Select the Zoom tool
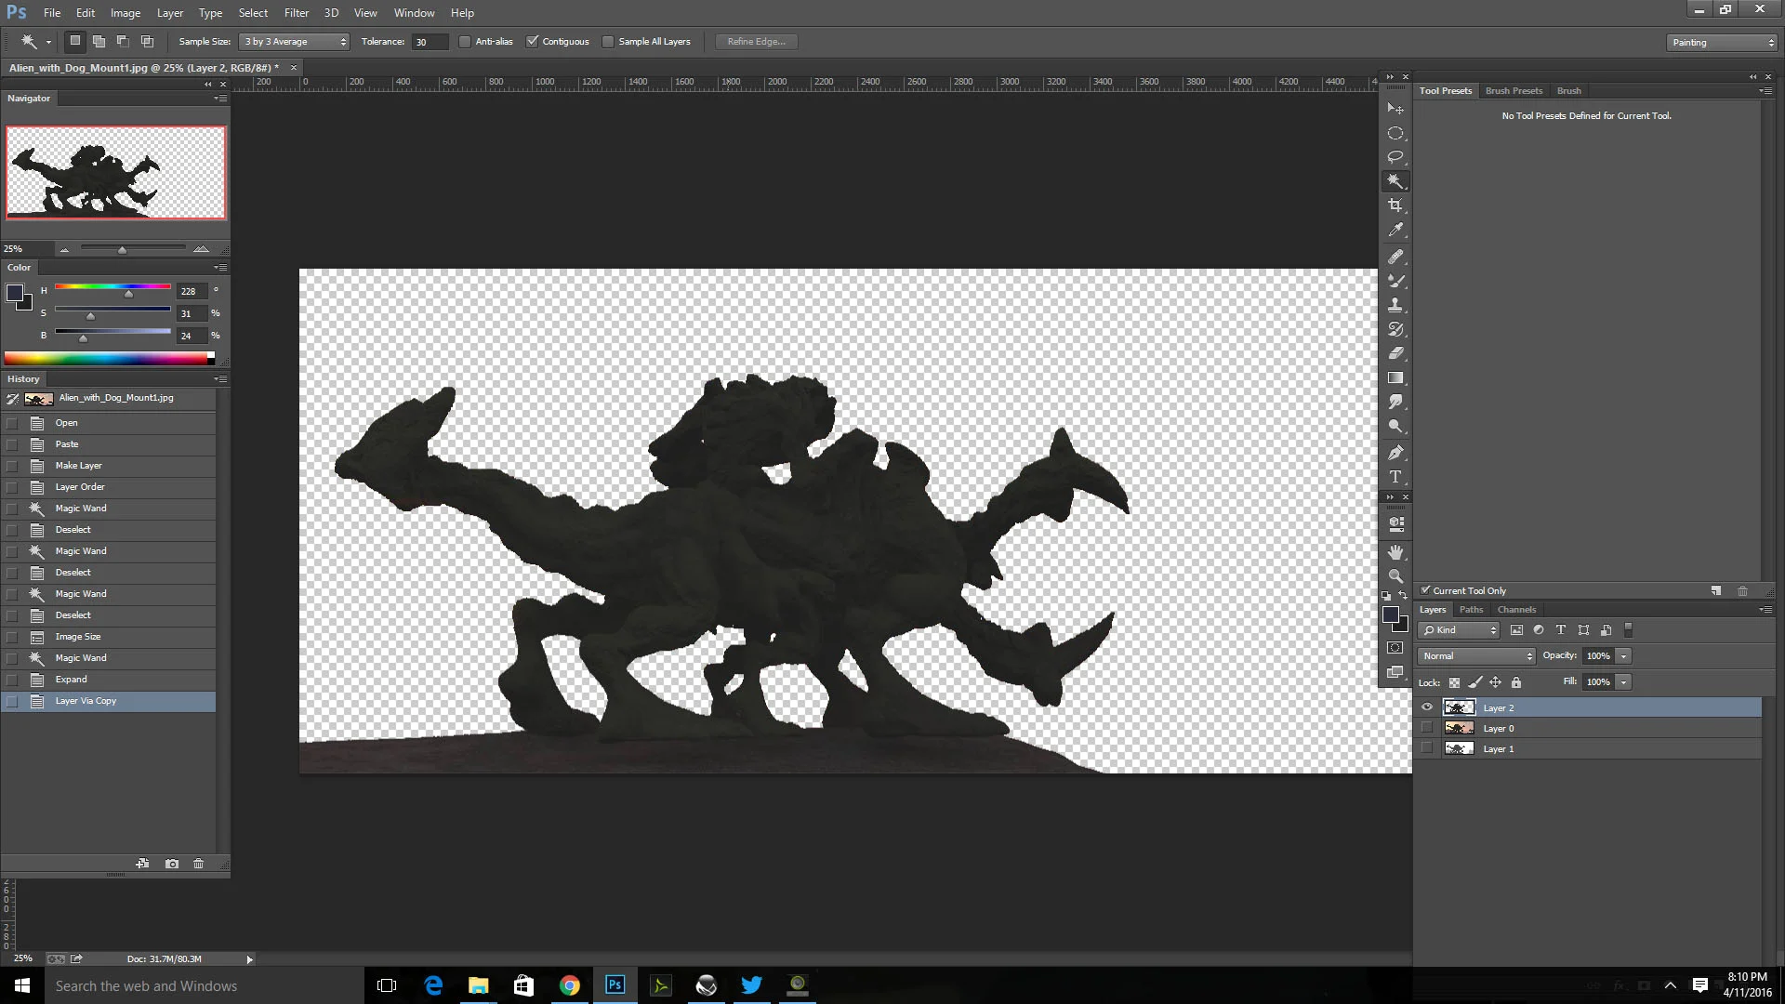This screenshot has width=1785, height=1004. click(x=1395, y=576)
